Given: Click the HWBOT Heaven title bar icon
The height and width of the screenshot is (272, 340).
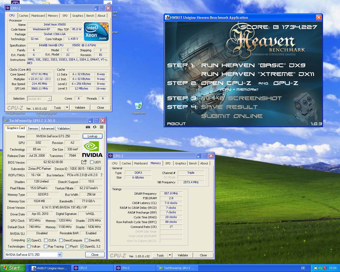Looking at the screenshot, I should tap(167, 18).
